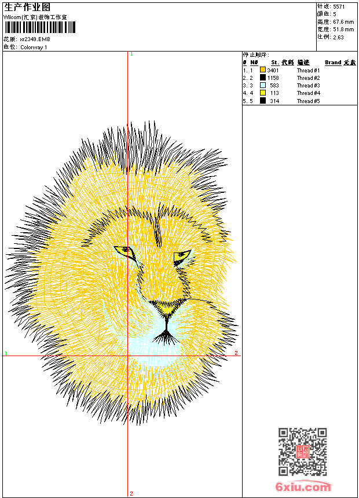This screenshot has height=498, width=359.
Task: Click the lion embroidery design preview
Action: coord(122,273)
